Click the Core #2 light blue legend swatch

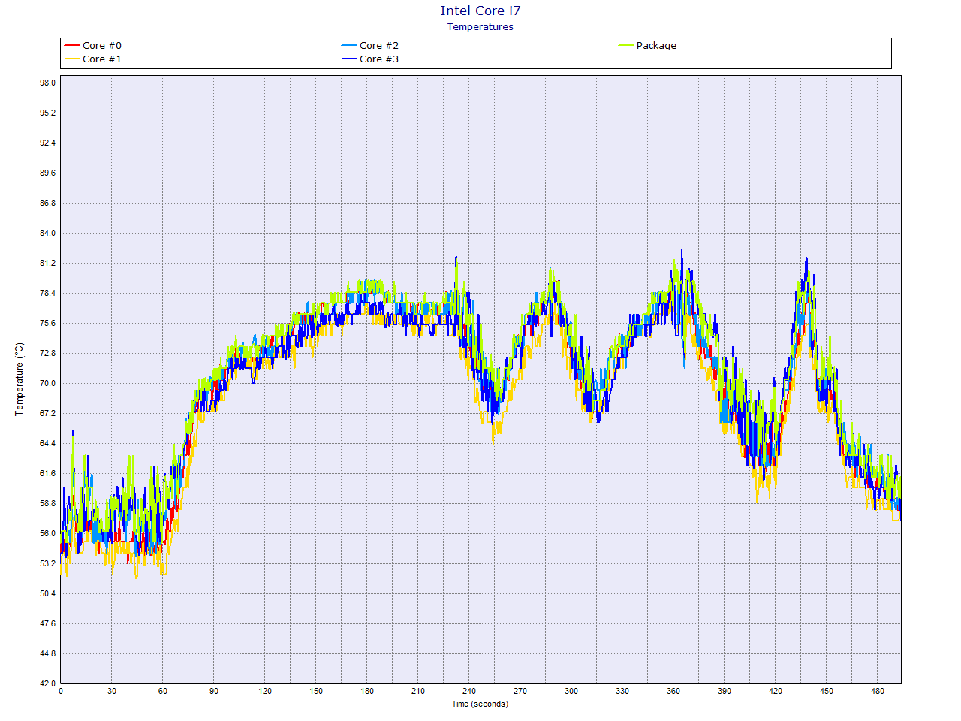[x=348, y=46]
